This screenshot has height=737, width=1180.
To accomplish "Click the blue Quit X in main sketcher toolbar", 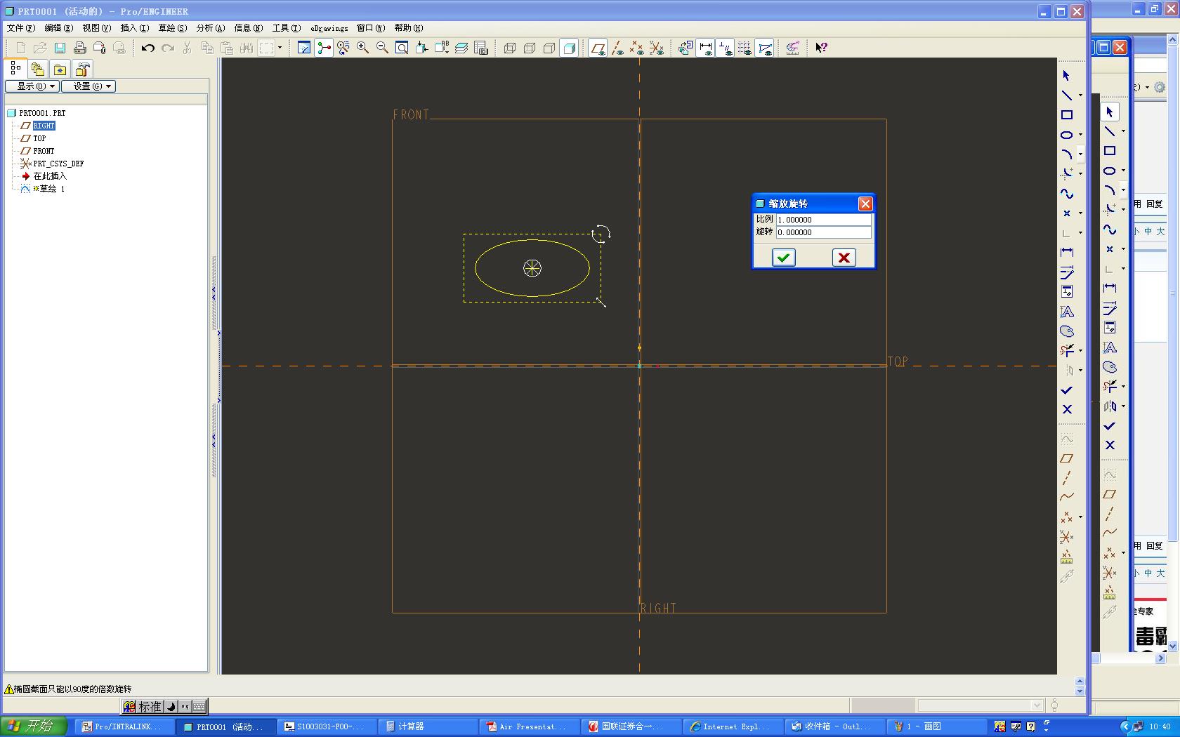I will coord(1067,409).
